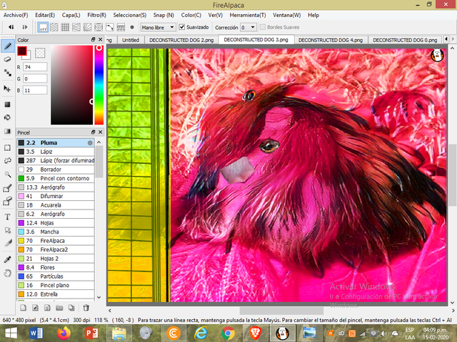Image resolution: width=457 pixels, height=342 pixels.
Task: Select the Pincel con contorno brush
Action: (56, 178)
